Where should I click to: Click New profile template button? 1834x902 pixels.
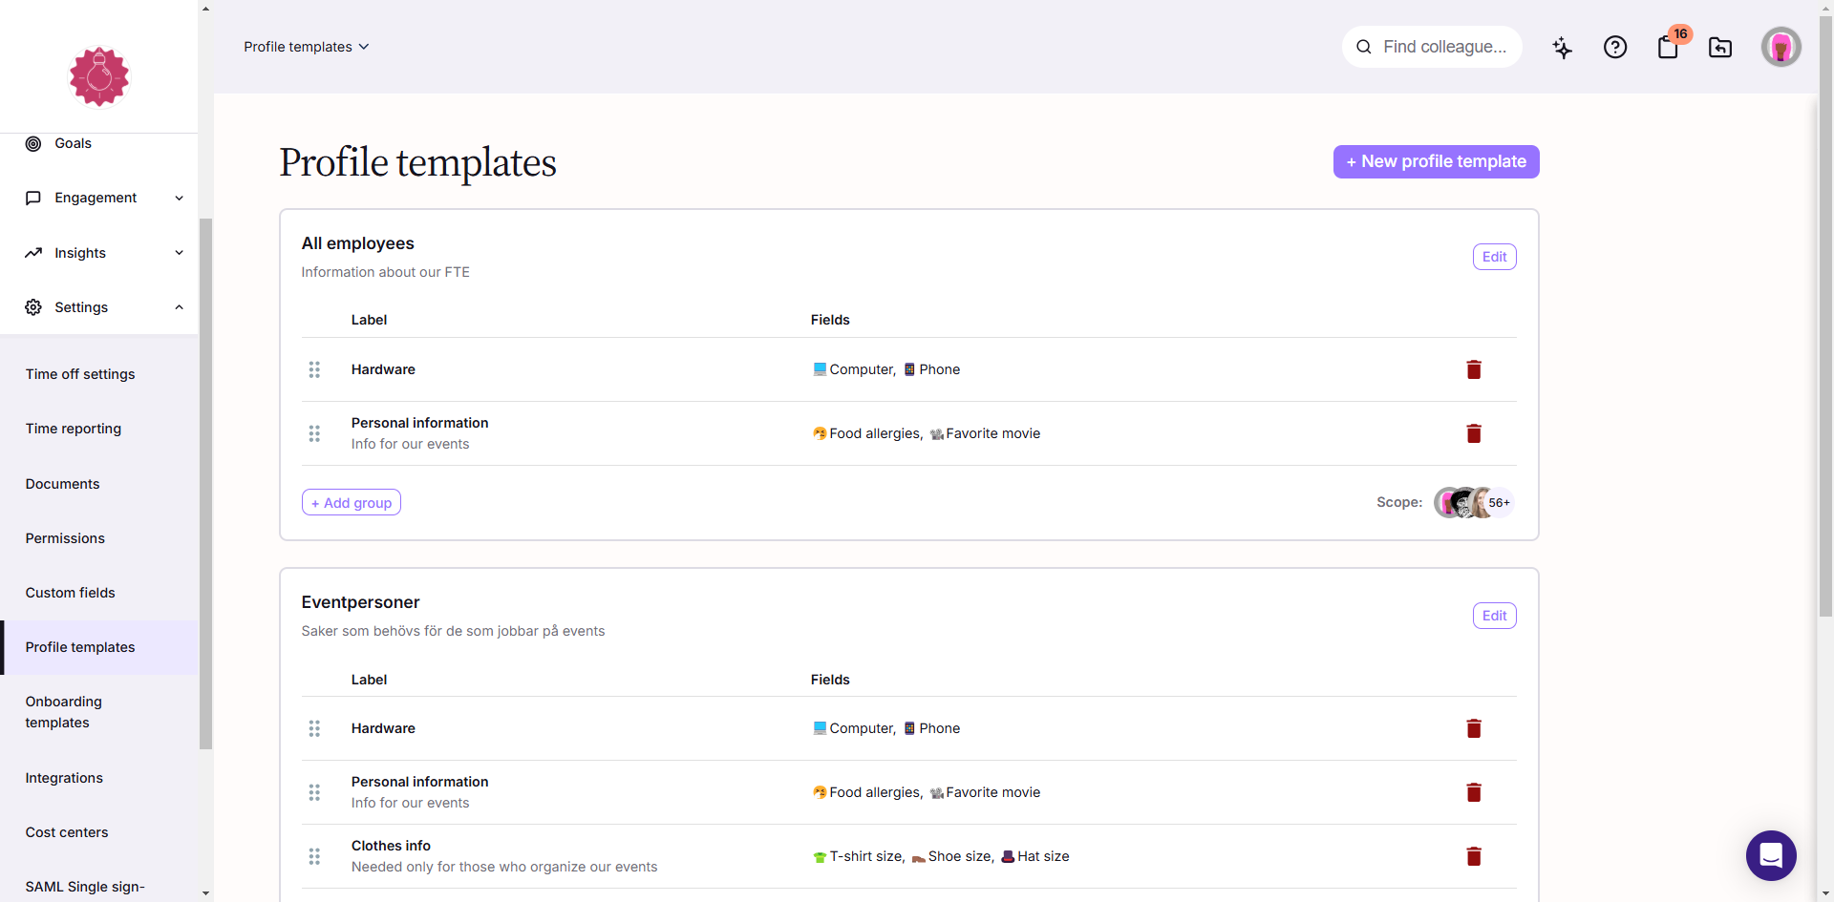[x=1436, y=161]
